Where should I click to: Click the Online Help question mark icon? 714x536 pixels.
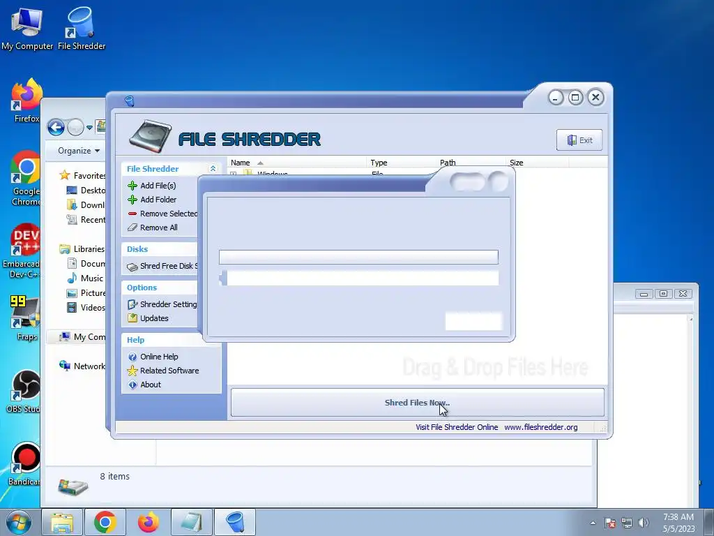point(132,357)
